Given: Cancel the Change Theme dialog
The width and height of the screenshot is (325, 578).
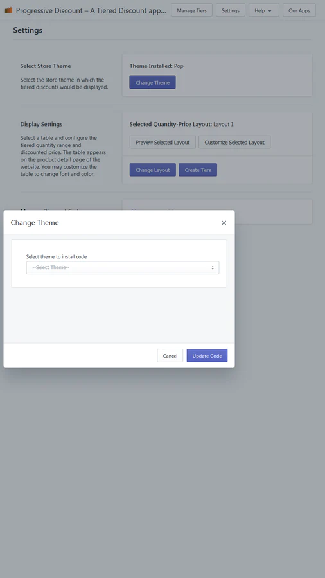Looking at the screenshot, I should coord(170,356).
